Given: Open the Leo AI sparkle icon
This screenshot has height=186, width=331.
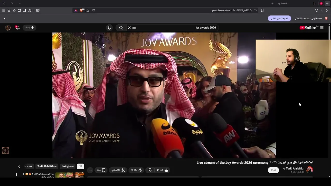Looking at the screenshot, I should click(14, 10).
